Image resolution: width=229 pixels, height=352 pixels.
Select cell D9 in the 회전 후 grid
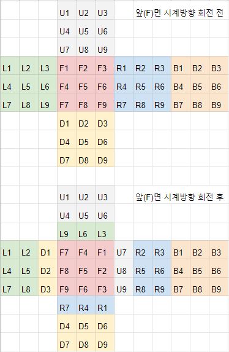105,342
